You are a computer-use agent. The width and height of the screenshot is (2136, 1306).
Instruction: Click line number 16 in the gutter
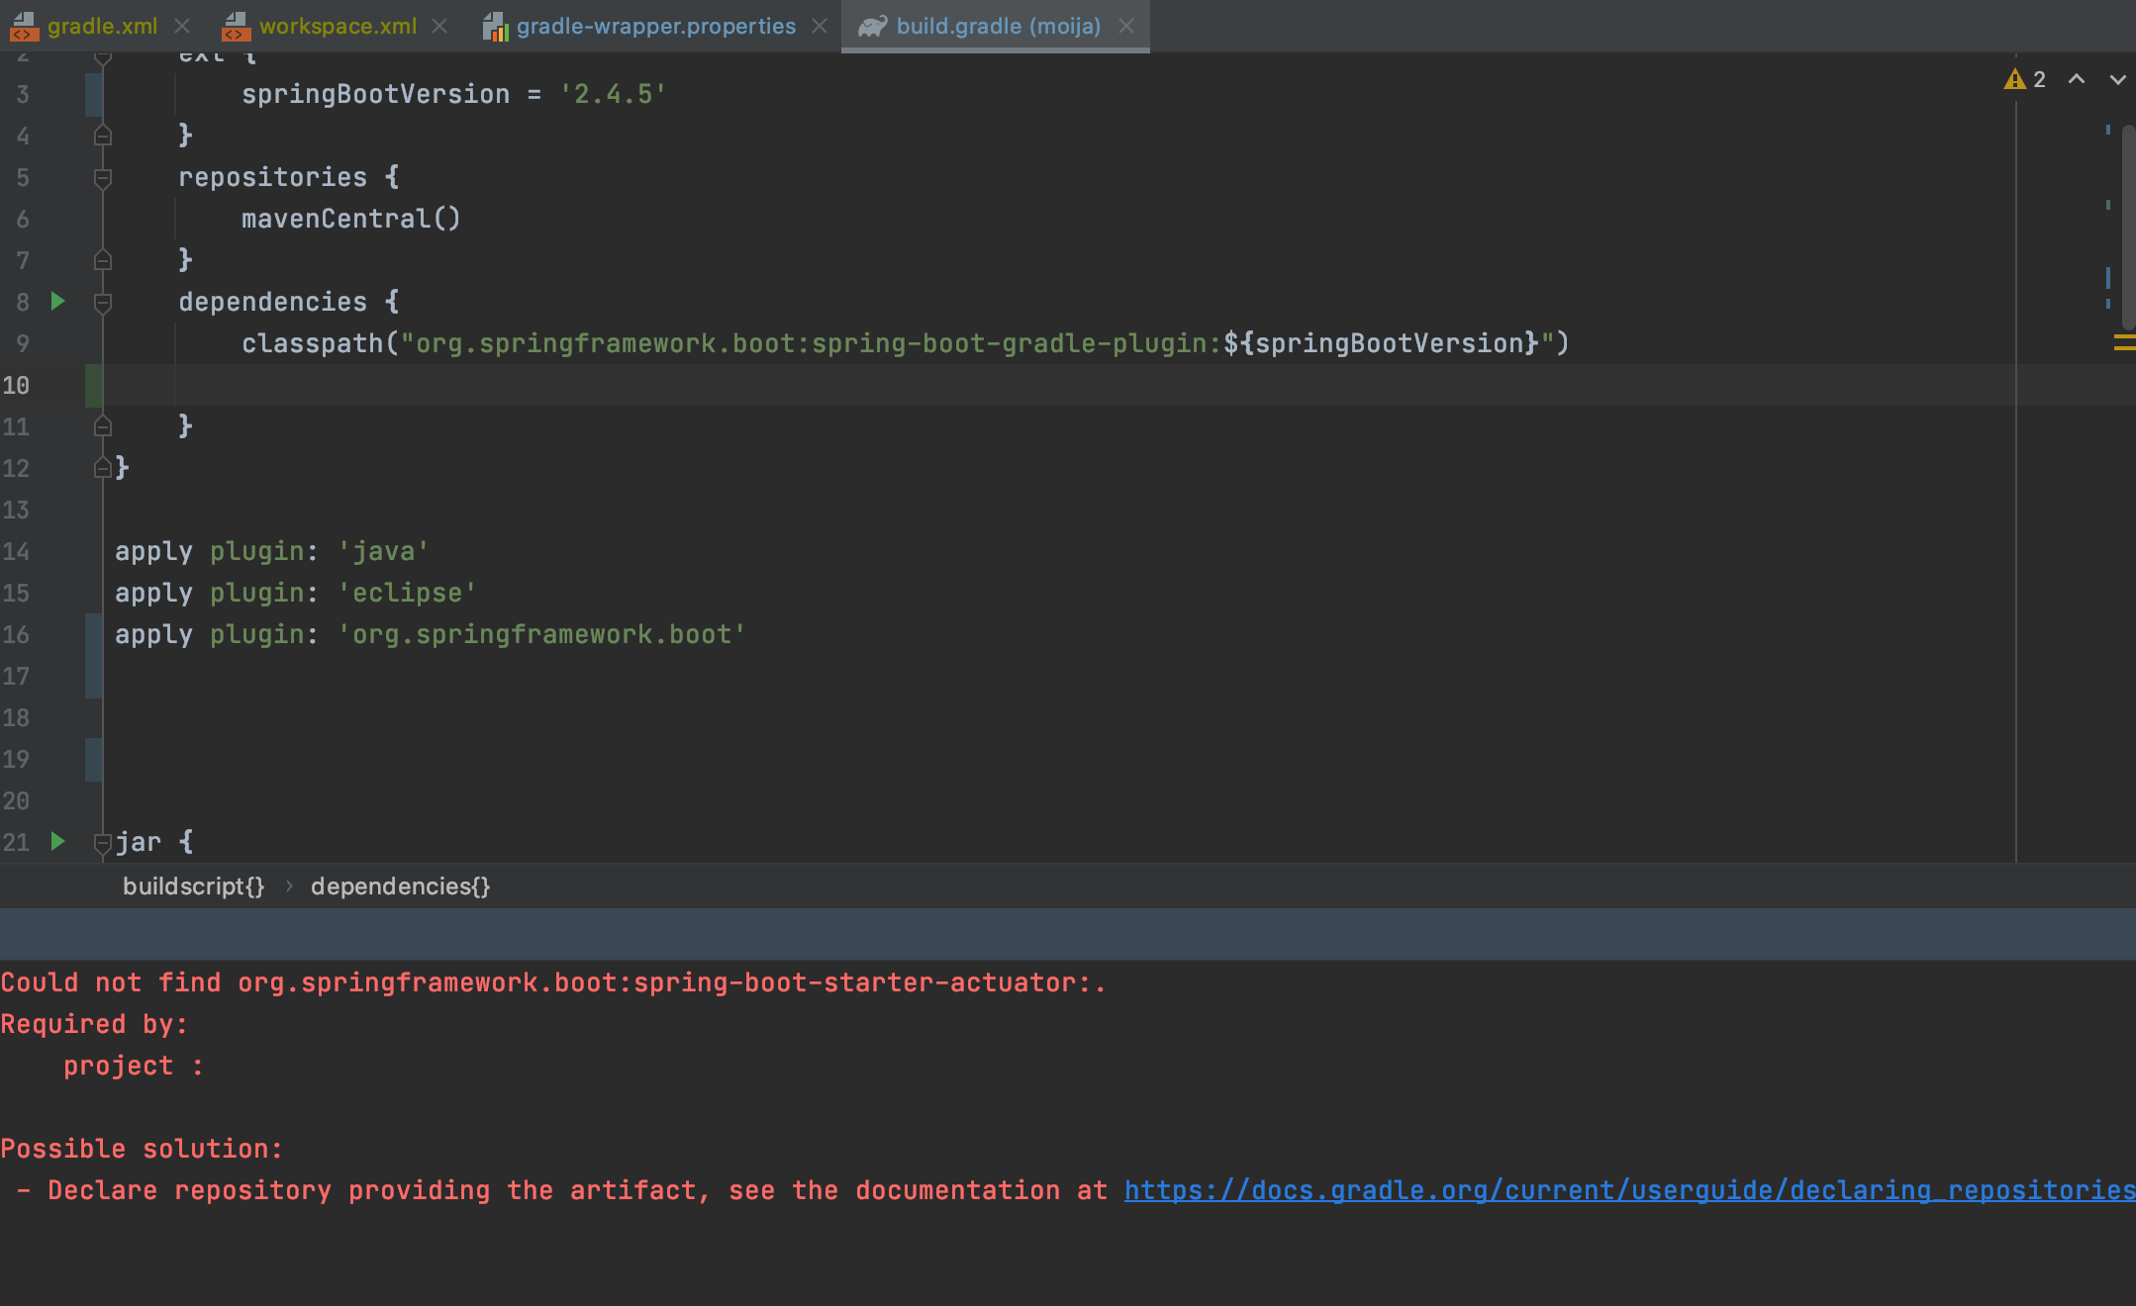[16, 634]
